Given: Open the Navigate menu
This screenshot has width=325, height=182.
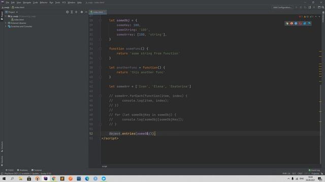Looking at the screenshot, I should (x=27, y=3).
